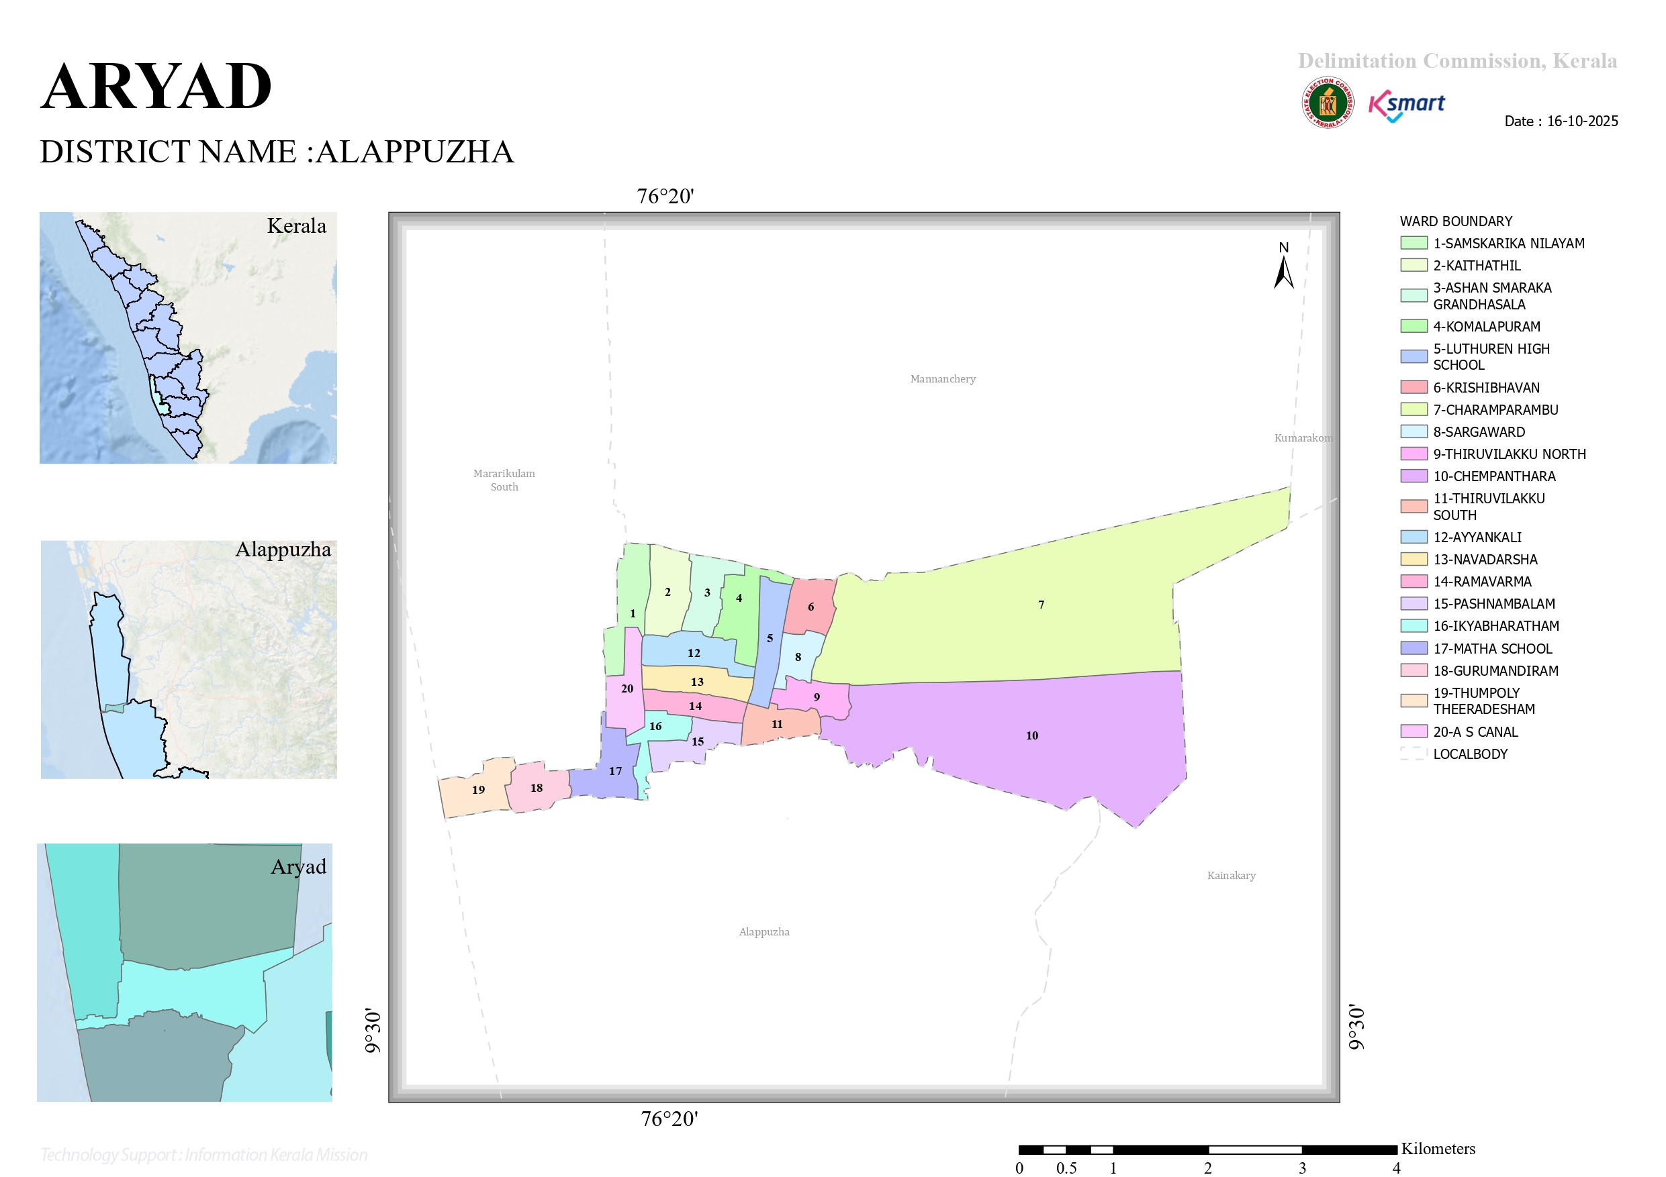Select the Alappuzha inset map thumbnail
The height and width of the screenshot is (1177, 1666).
coord(189,659)
